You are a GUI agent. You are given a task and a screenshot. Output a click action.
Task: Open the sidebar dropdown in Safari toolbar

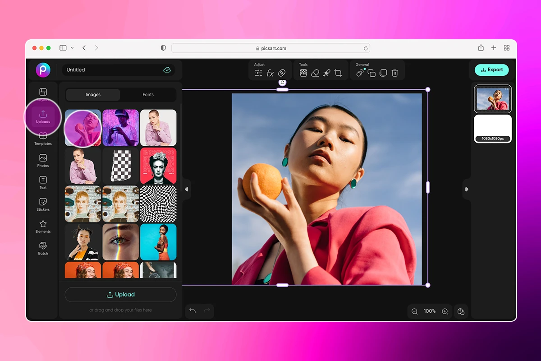[x=72, y=48]
